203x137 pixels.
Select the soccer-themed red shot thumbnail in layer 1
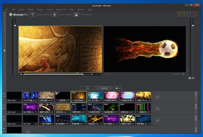tap(62, 97)
